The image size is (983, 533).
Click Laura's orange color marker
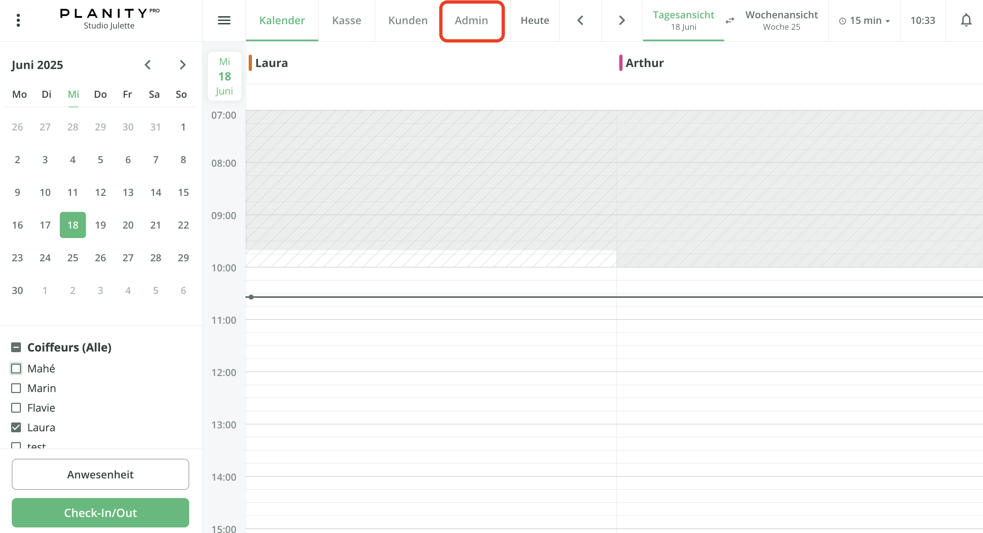coord(250,62)
